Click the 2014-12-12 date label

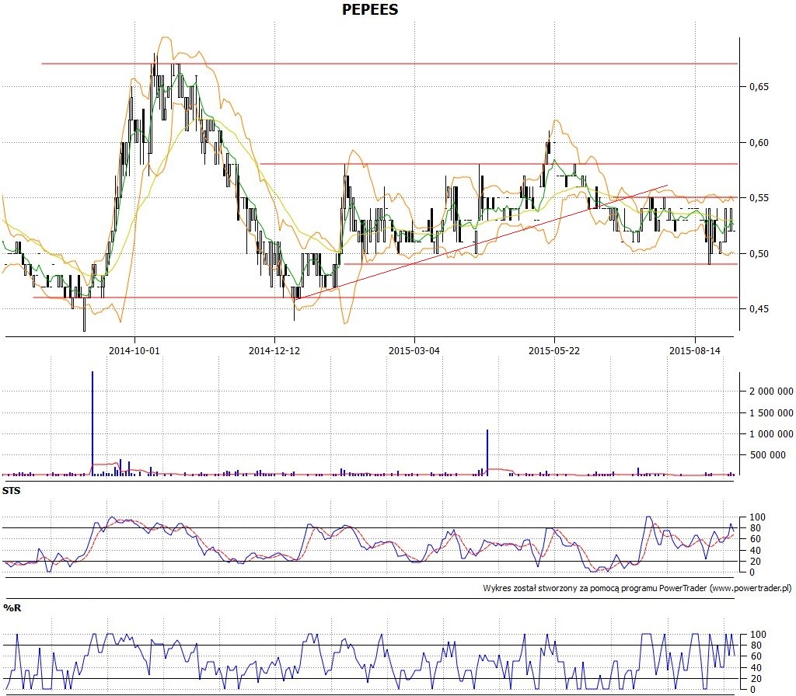(274, 350)
